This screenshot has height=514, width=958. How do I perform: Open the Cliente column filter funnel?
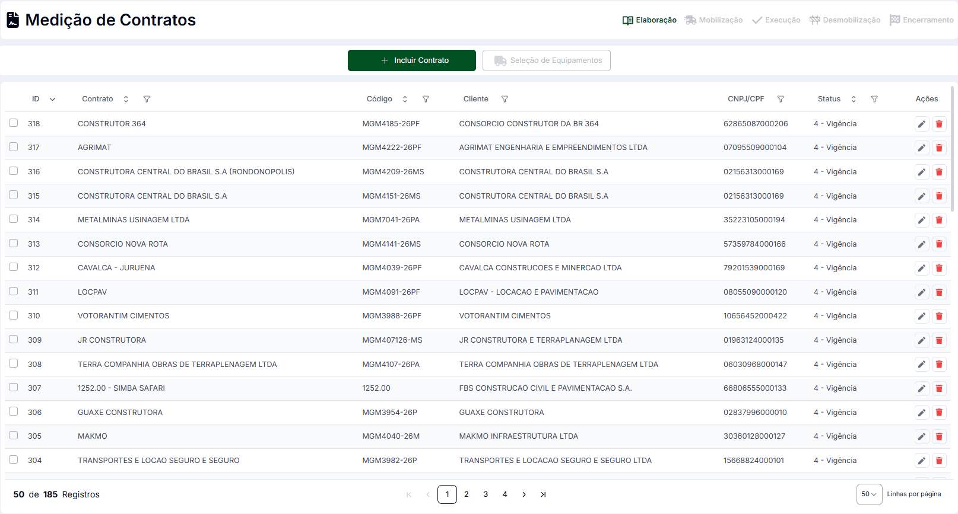(x=505, y=99)
